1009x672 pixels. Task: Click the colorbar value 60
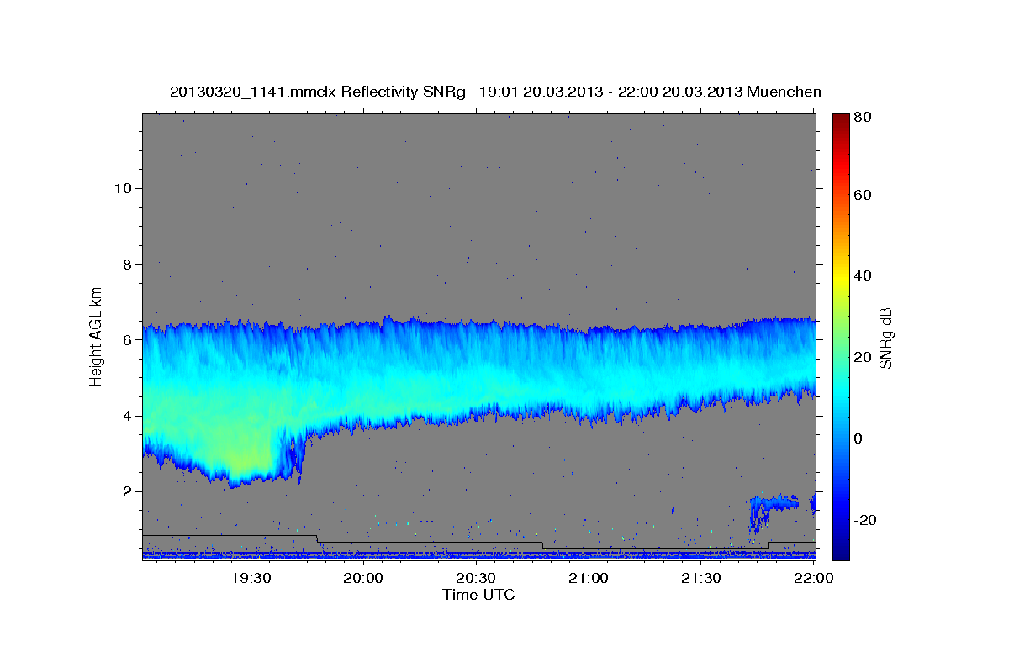pyautogui.click(x=864, y=195)
